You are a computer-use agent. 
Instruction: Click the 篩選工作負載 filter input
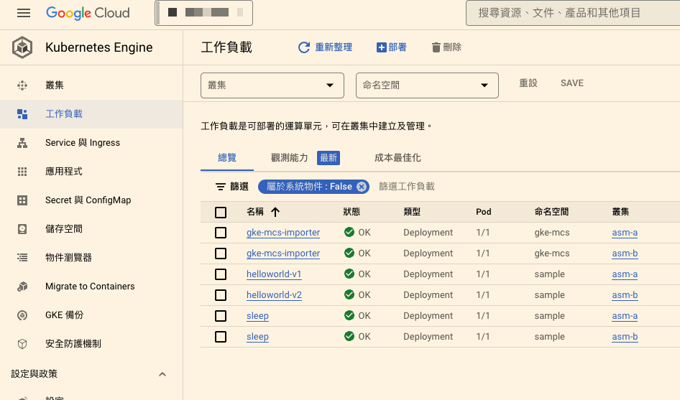(407, 186)
